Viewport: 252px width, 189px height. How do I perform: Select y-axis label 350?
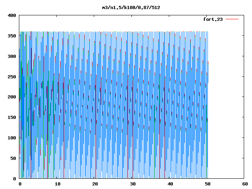[12, 36]
